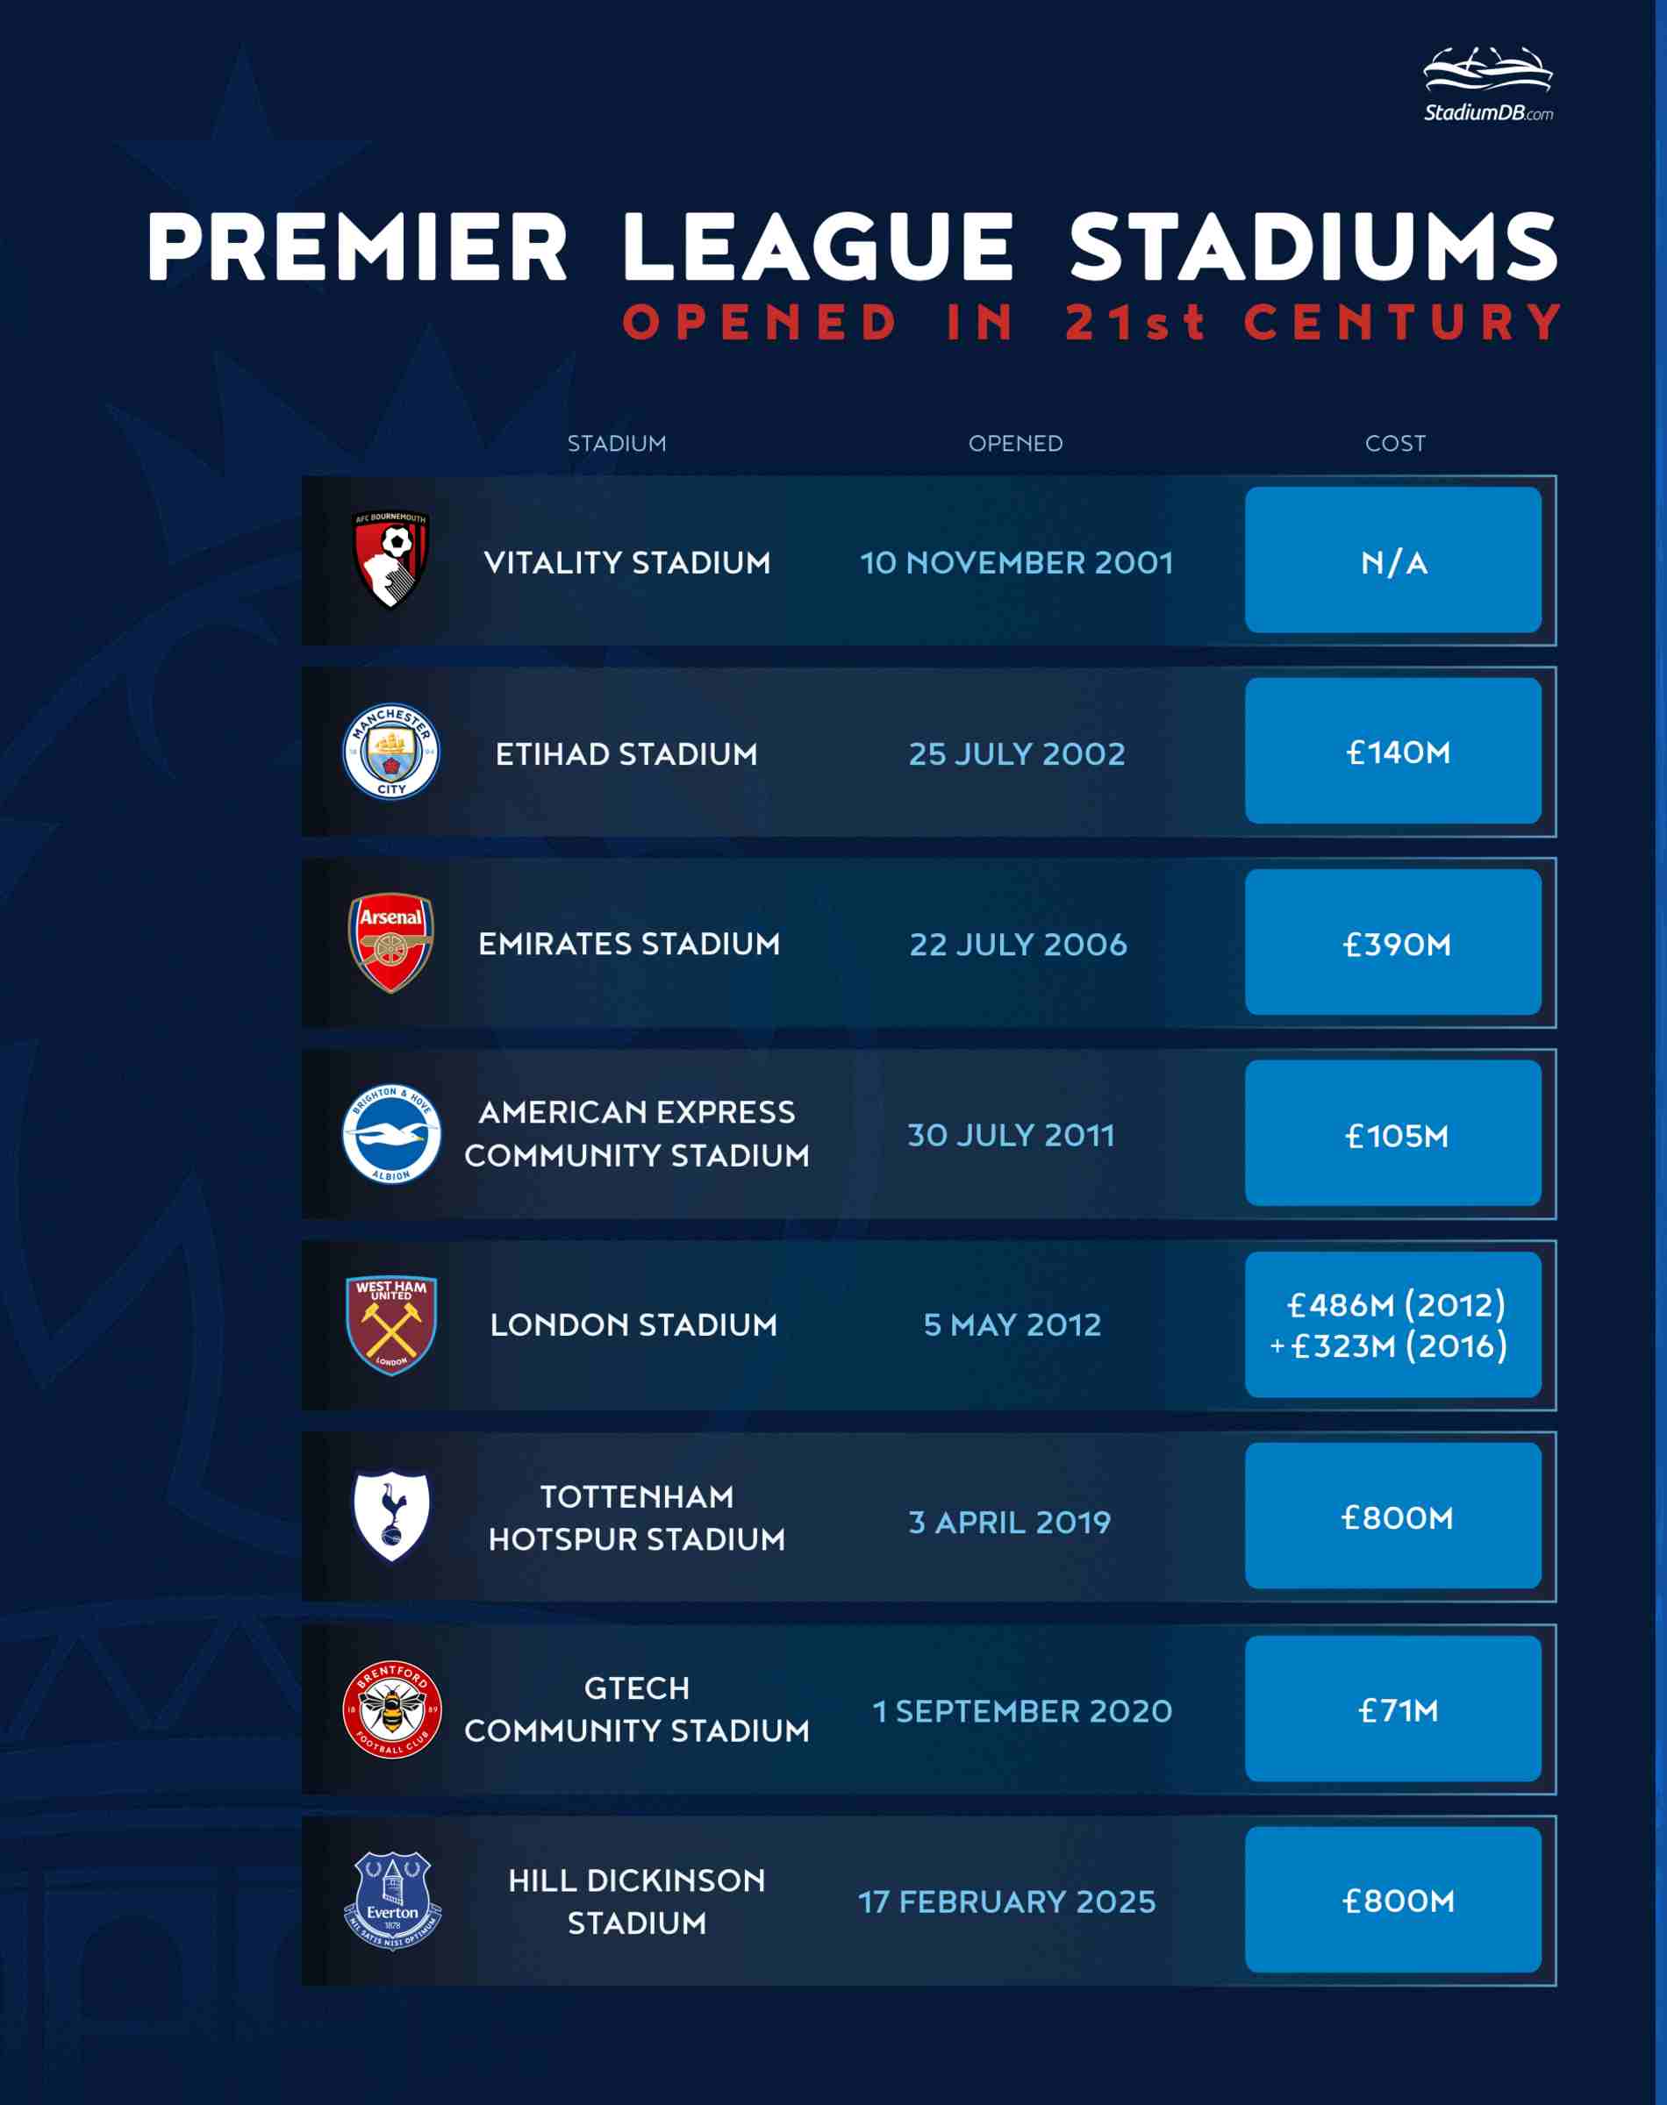Click the AFC Bournemouth crest
This screenshot has width=1667, height=2105.
point(391,560)
